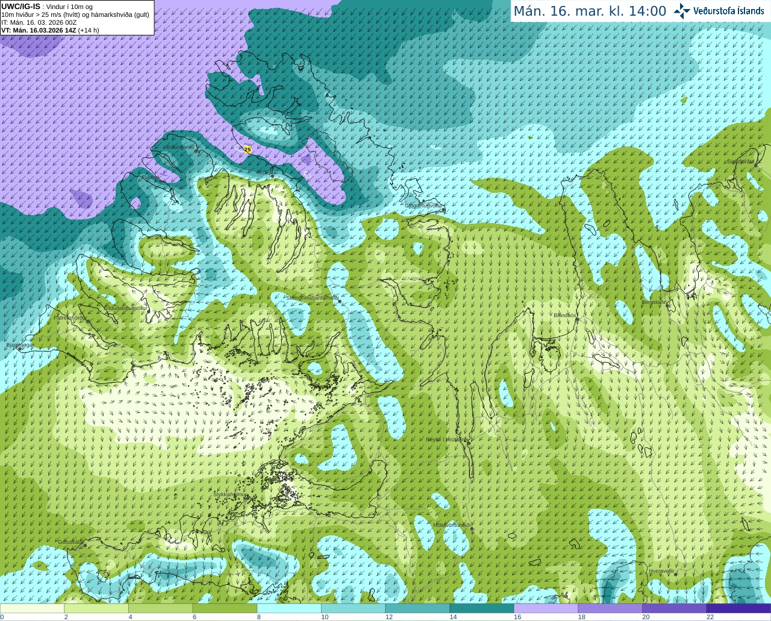771x621 pixels.
Task: Click the Veðurstofa Íslands logo
Action: tap(719, 11)
